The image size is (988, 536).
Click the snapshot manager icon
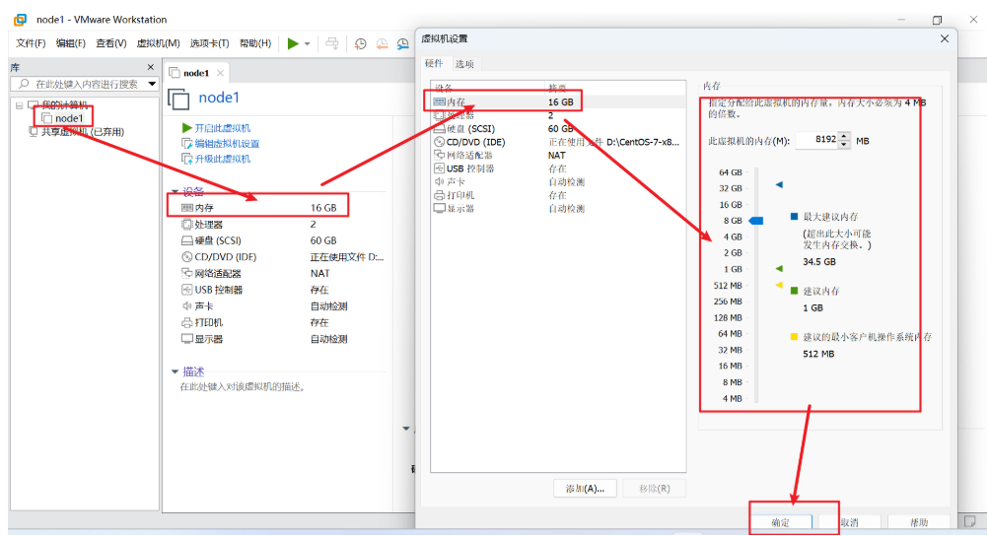403,43
